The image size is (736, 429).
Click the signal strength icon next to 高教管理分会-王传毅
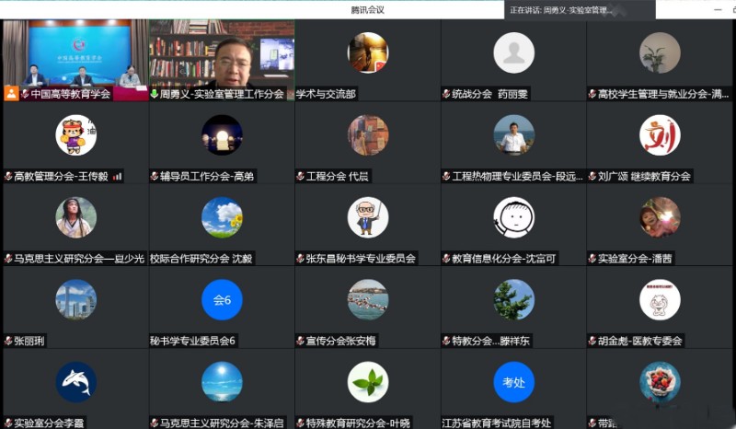click(x=118, y=176)
